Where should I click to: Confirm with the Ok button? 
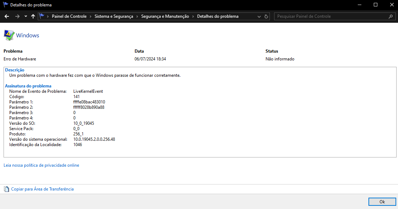pos(382,202)
